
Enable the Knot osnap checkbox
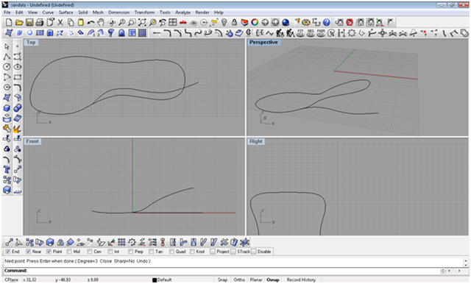click(x=192, y=252)
